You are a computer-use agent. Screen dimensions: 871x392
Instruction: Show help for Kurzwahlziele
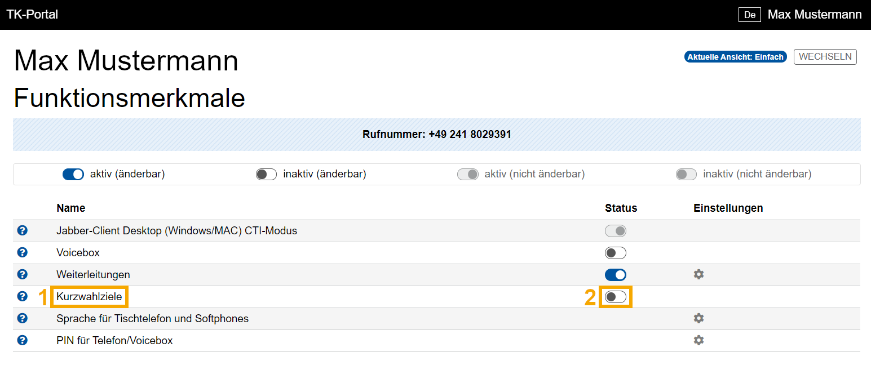coord(22,296)
